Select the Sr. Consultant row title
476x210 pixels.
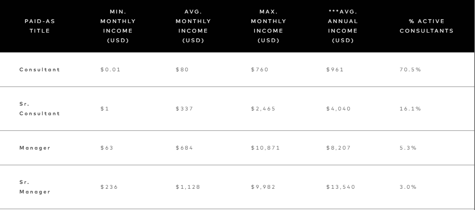click(40, 109)
